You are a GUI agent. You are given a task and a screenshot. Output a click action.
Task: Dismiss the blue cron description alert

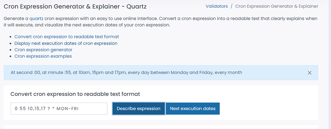coord(309,73)
